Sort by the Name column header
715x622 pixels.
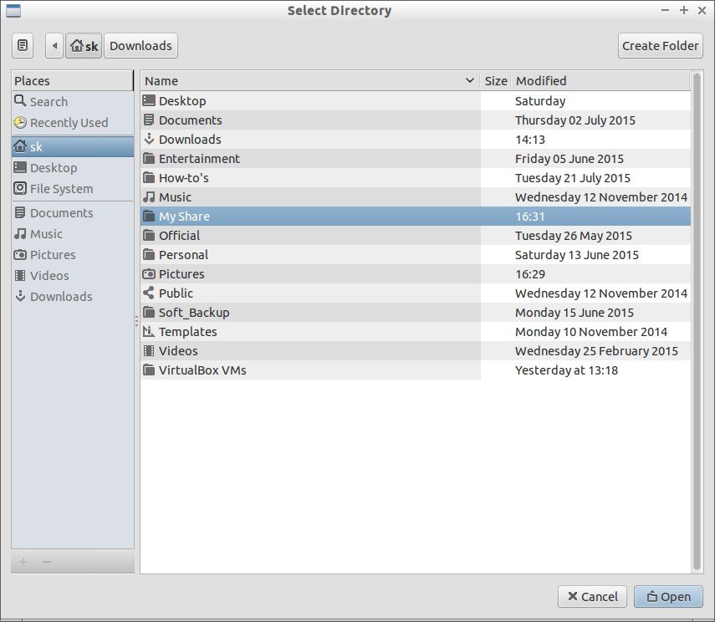pyautogui.click(x=310, y=81)
